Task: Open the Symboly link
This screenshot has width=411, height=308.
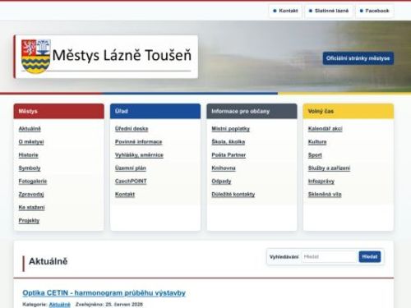Action: click(x=30, y=168)
